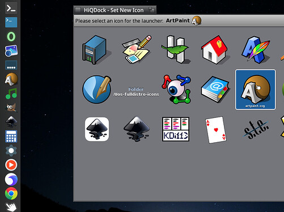Choose the ace of hearts card icon

[x=216, y=130]
